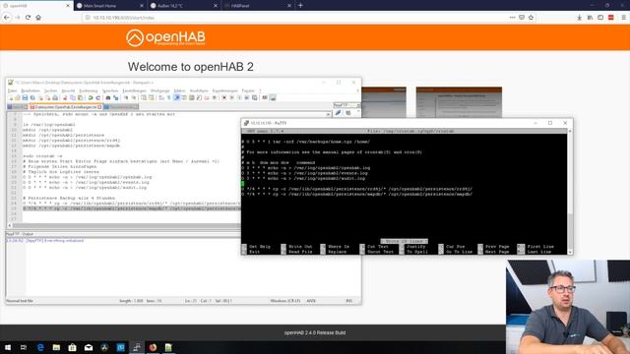Viewport: 630px width, 354px height.
Task: Open Firefox from the taskbar
Action: point(153,347)
